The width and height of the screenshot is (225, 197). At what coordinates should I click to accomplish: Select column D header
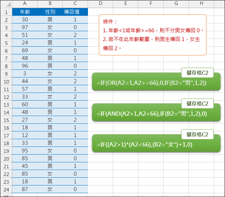[101, 4]
